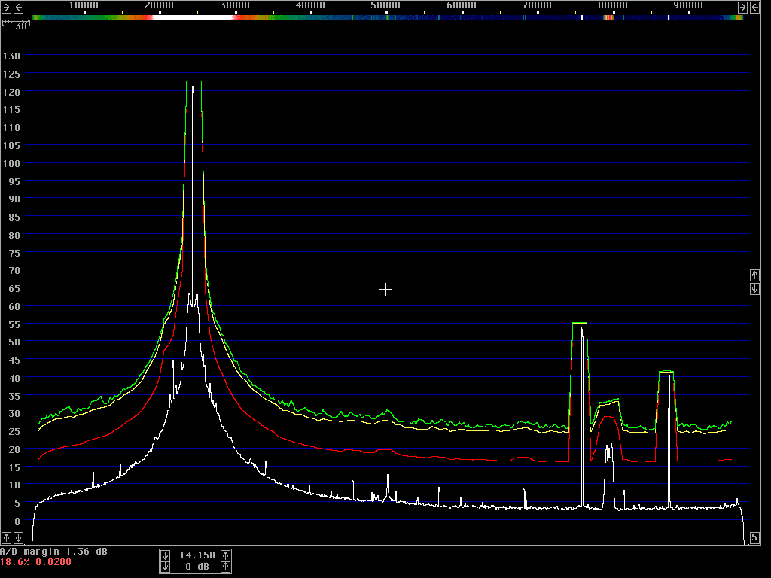Screen dimensions: 771x578
Task: Click the up-arrow box on the right edge
Action: (x=754, y=275)
